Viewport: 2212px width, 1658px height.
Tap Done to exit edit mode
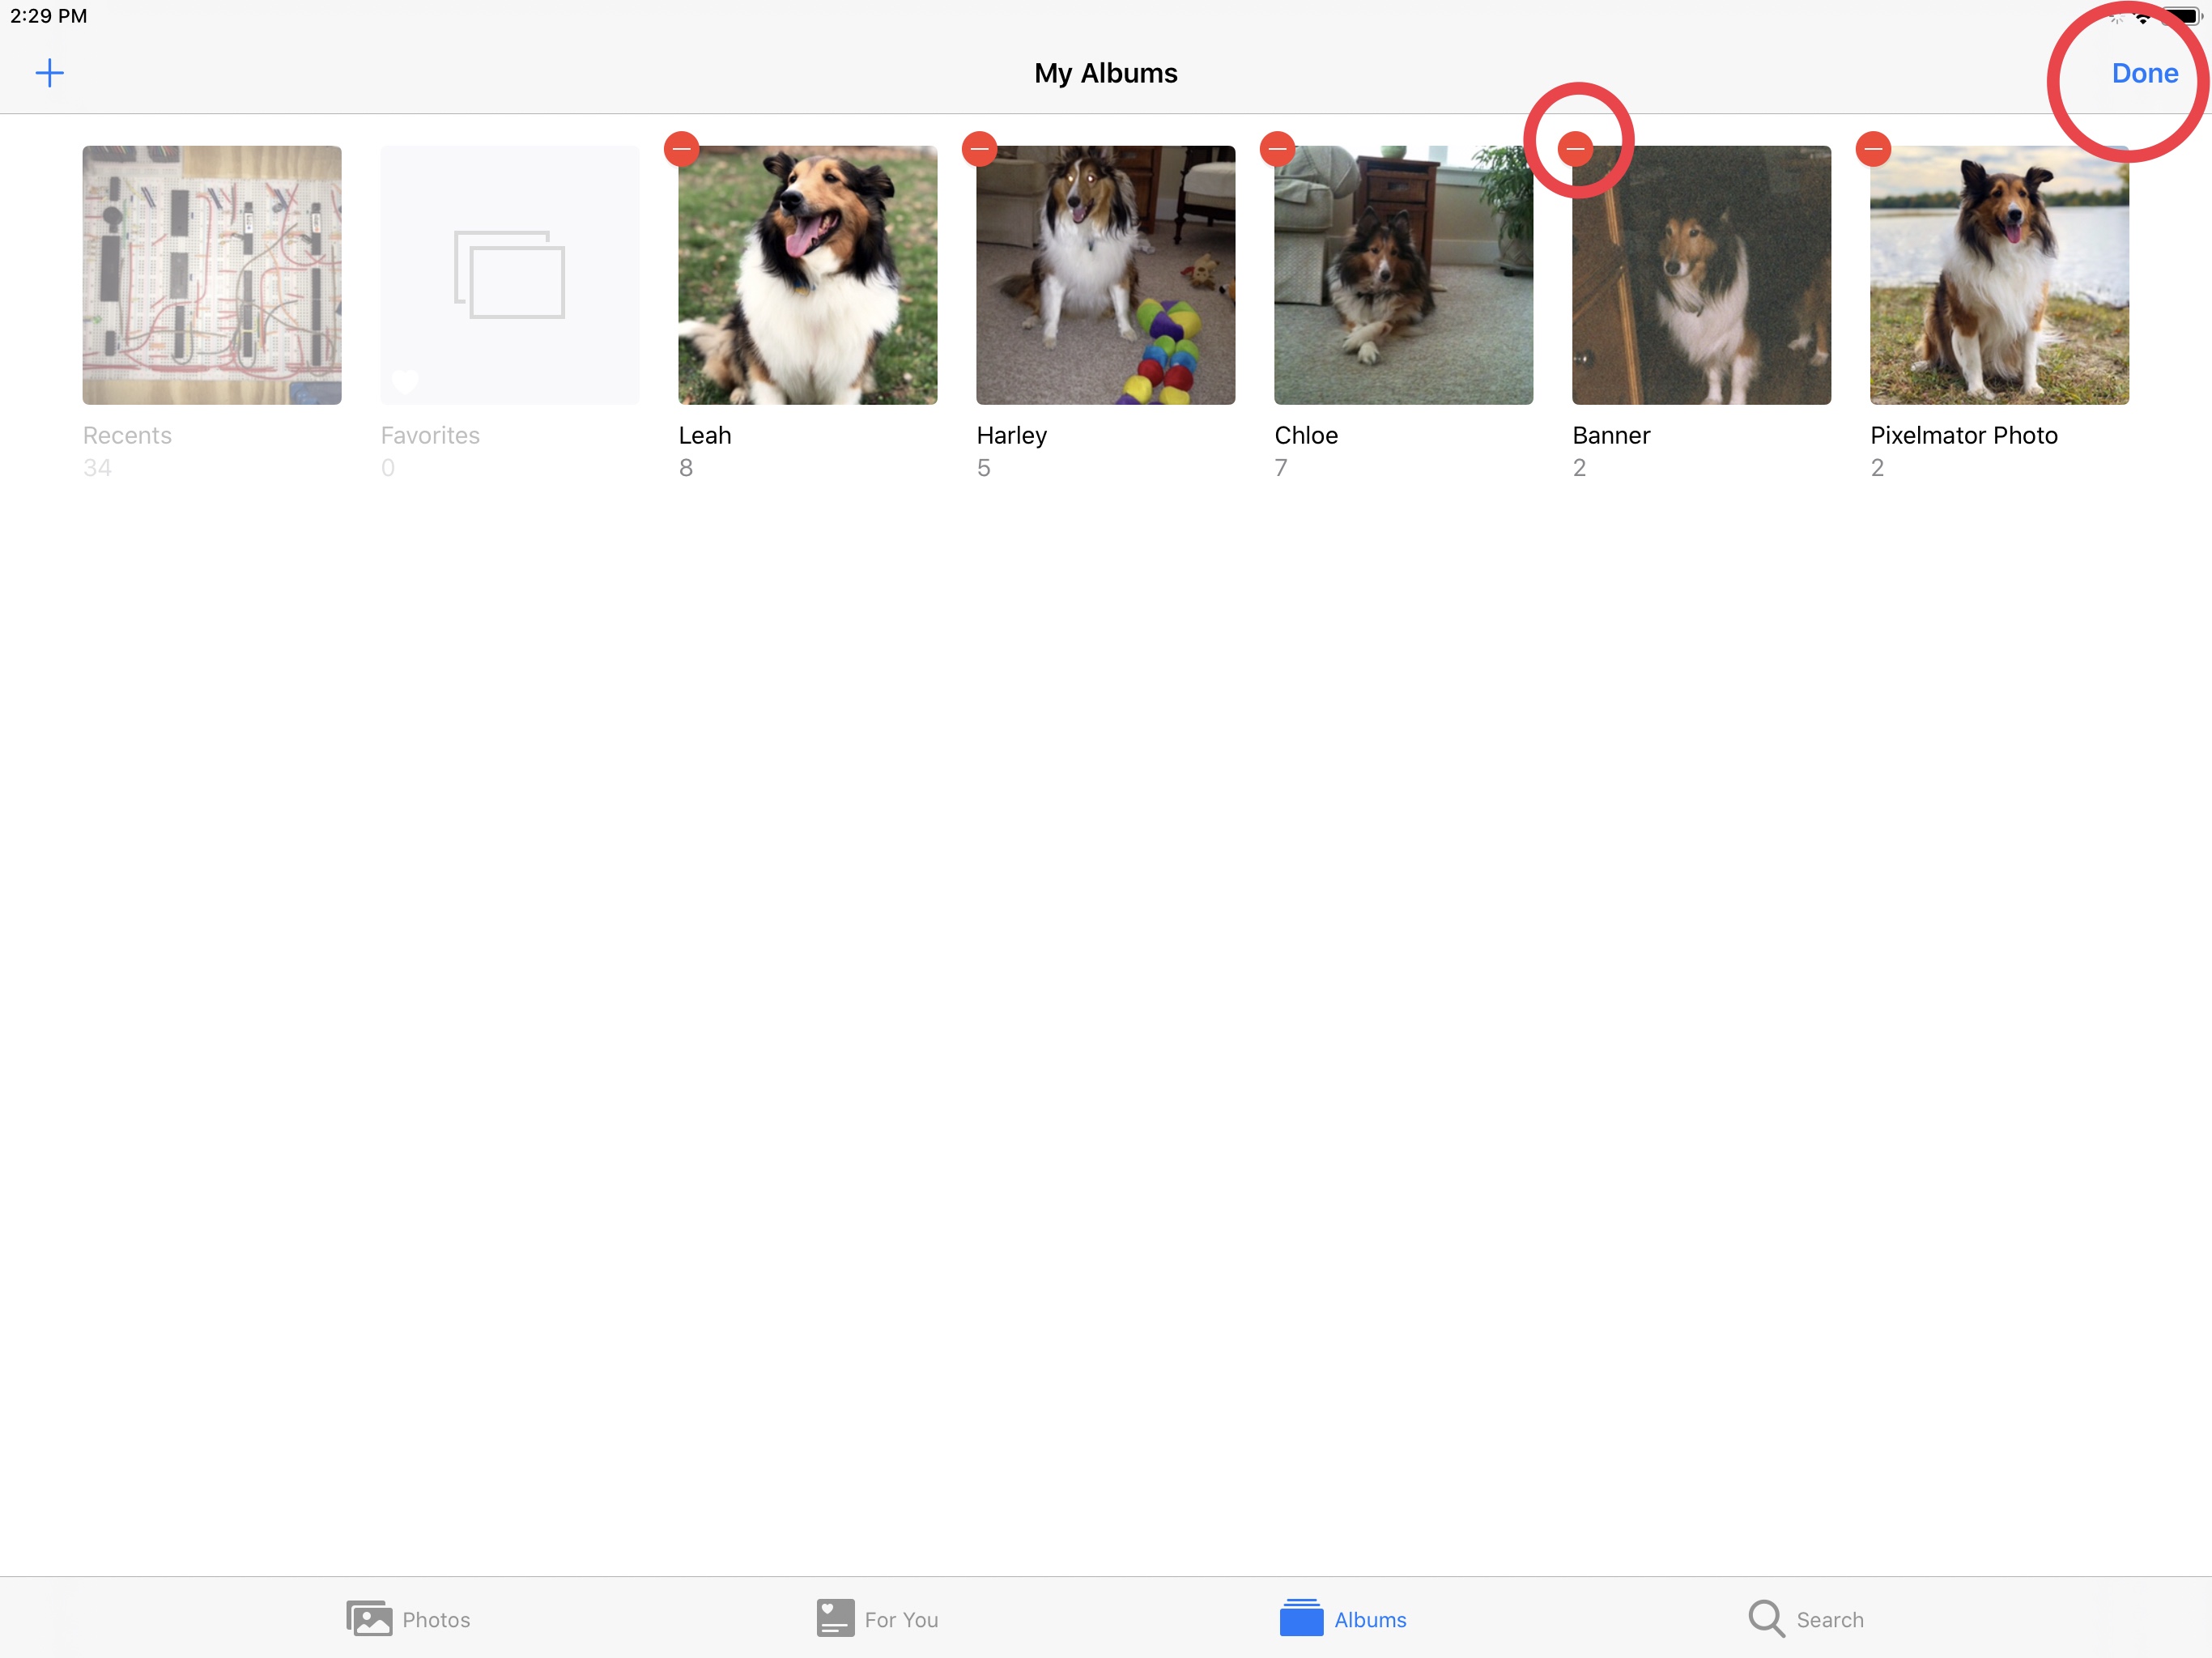coord(2144,71)
